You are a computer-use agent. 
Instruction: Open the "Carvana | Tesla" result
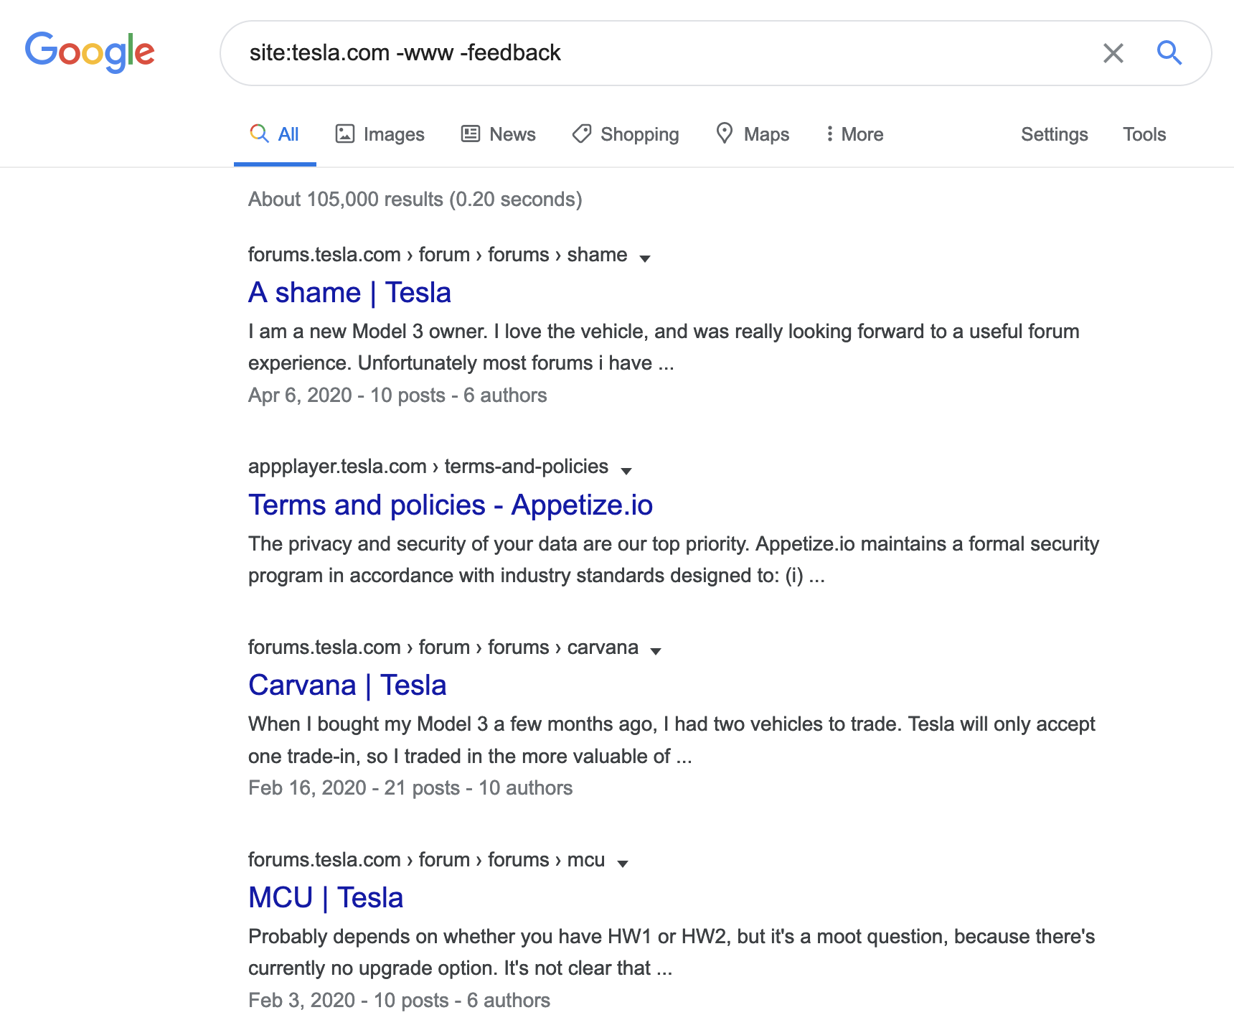[x=347, y=686]
